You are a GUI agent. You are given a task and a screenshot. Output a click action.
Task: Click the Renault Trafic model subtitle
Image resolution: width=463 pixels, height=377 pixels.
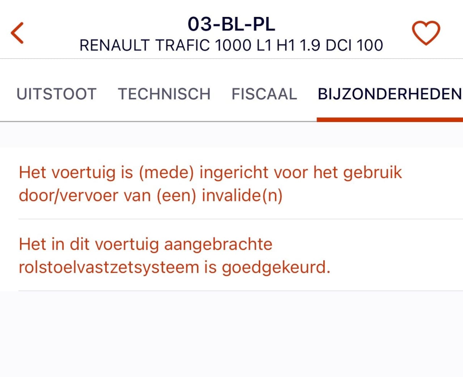coord(231,46)
